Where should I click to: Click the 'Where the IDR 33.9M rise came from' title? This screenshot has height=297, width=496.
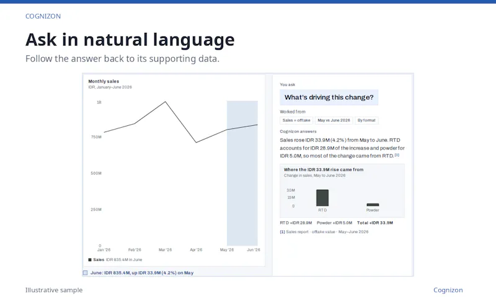pyautogui.click(x=324, y=169)
